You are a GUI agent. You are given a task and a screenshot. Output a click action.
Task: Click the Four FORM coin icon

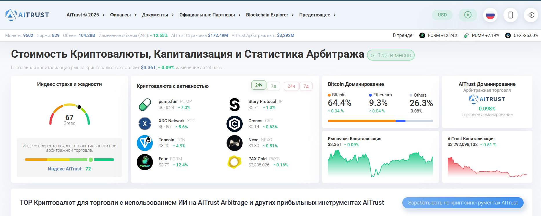(145, 162)
